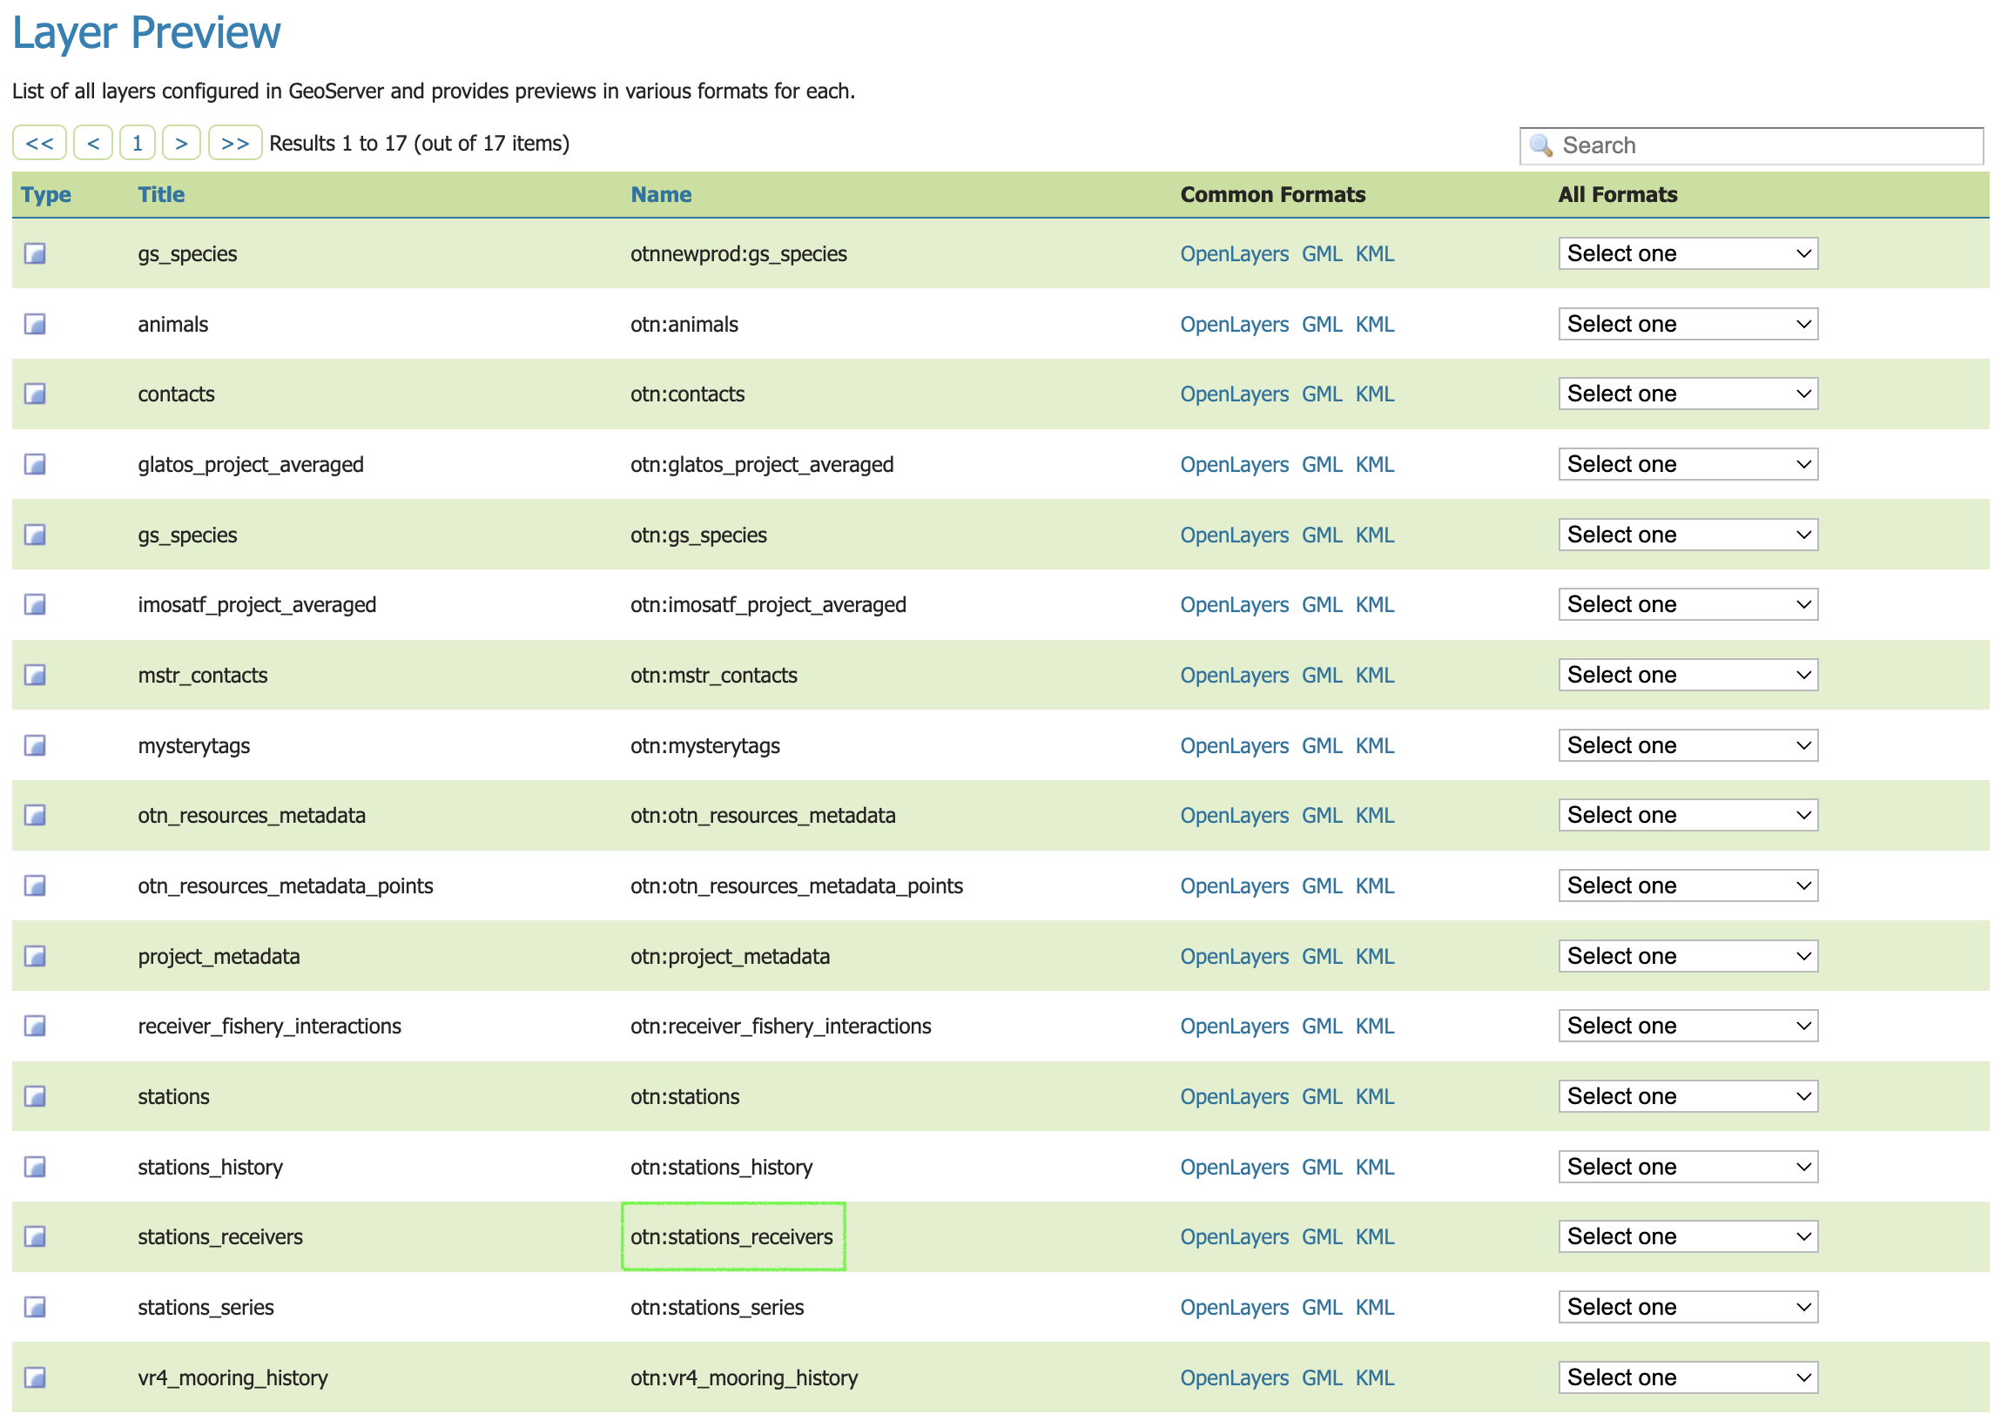The image size is (2001, 1414).
Task: Click the type icon beside project_metadata
Action: pyautogui.click(x=35, y=957)
